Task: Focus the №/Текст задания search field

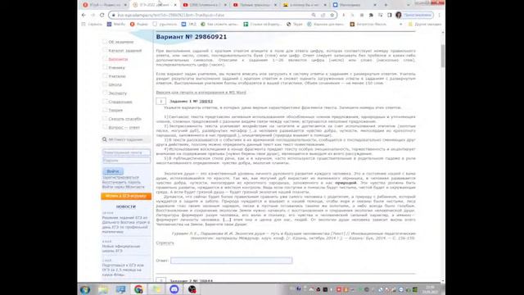Action: (125, 139)
